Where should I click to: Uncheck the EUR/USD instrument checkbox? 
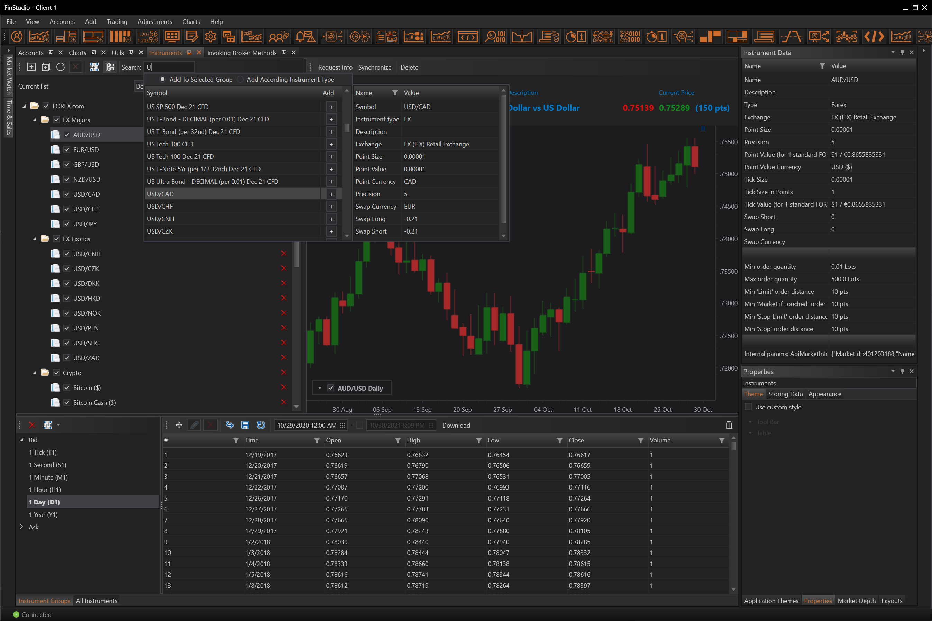(67, 150)
